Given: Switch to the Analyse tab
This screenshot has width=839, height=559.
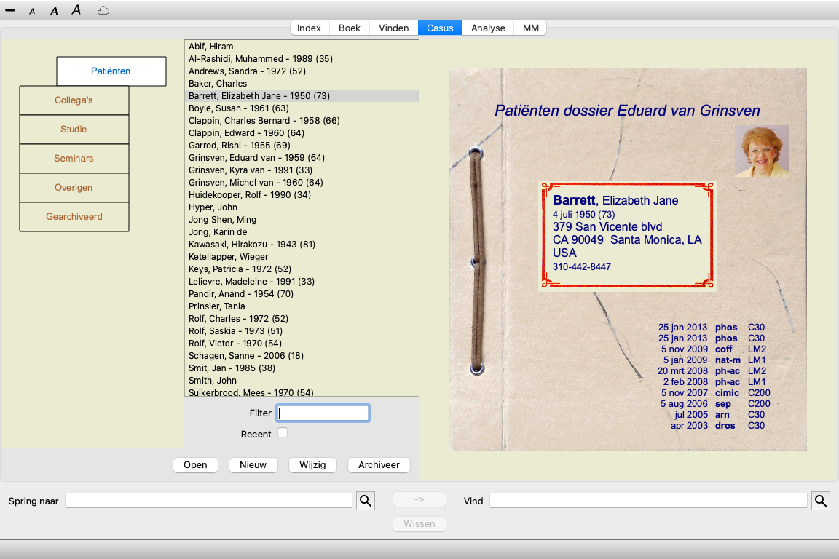Looking at the screenshot, I should (x=488, y=28).
